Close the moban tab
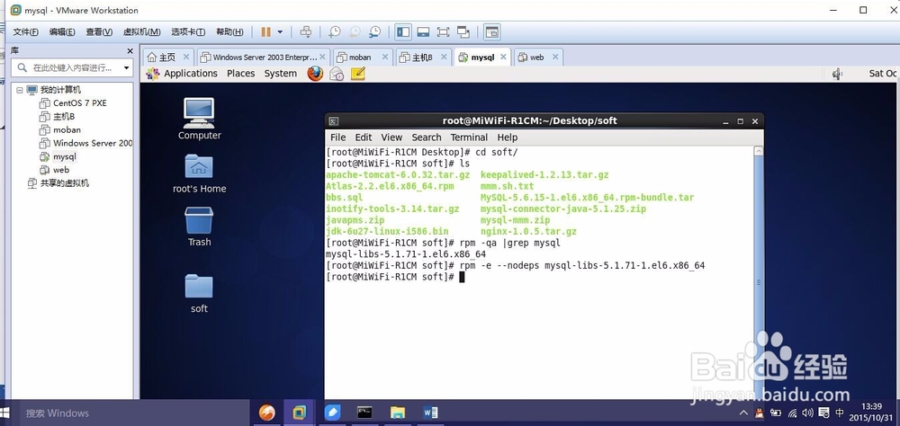This screenshot has height=426, width=900. point(385,57)
